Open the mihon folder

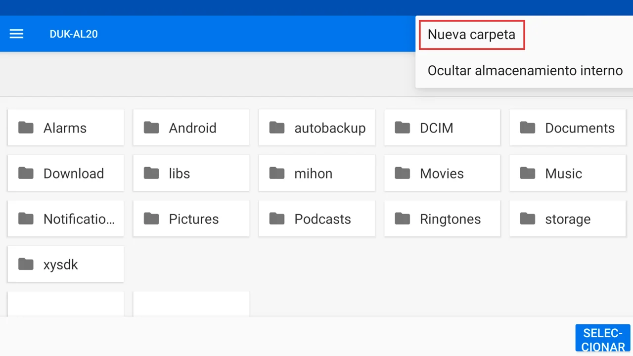click(316, 174)
